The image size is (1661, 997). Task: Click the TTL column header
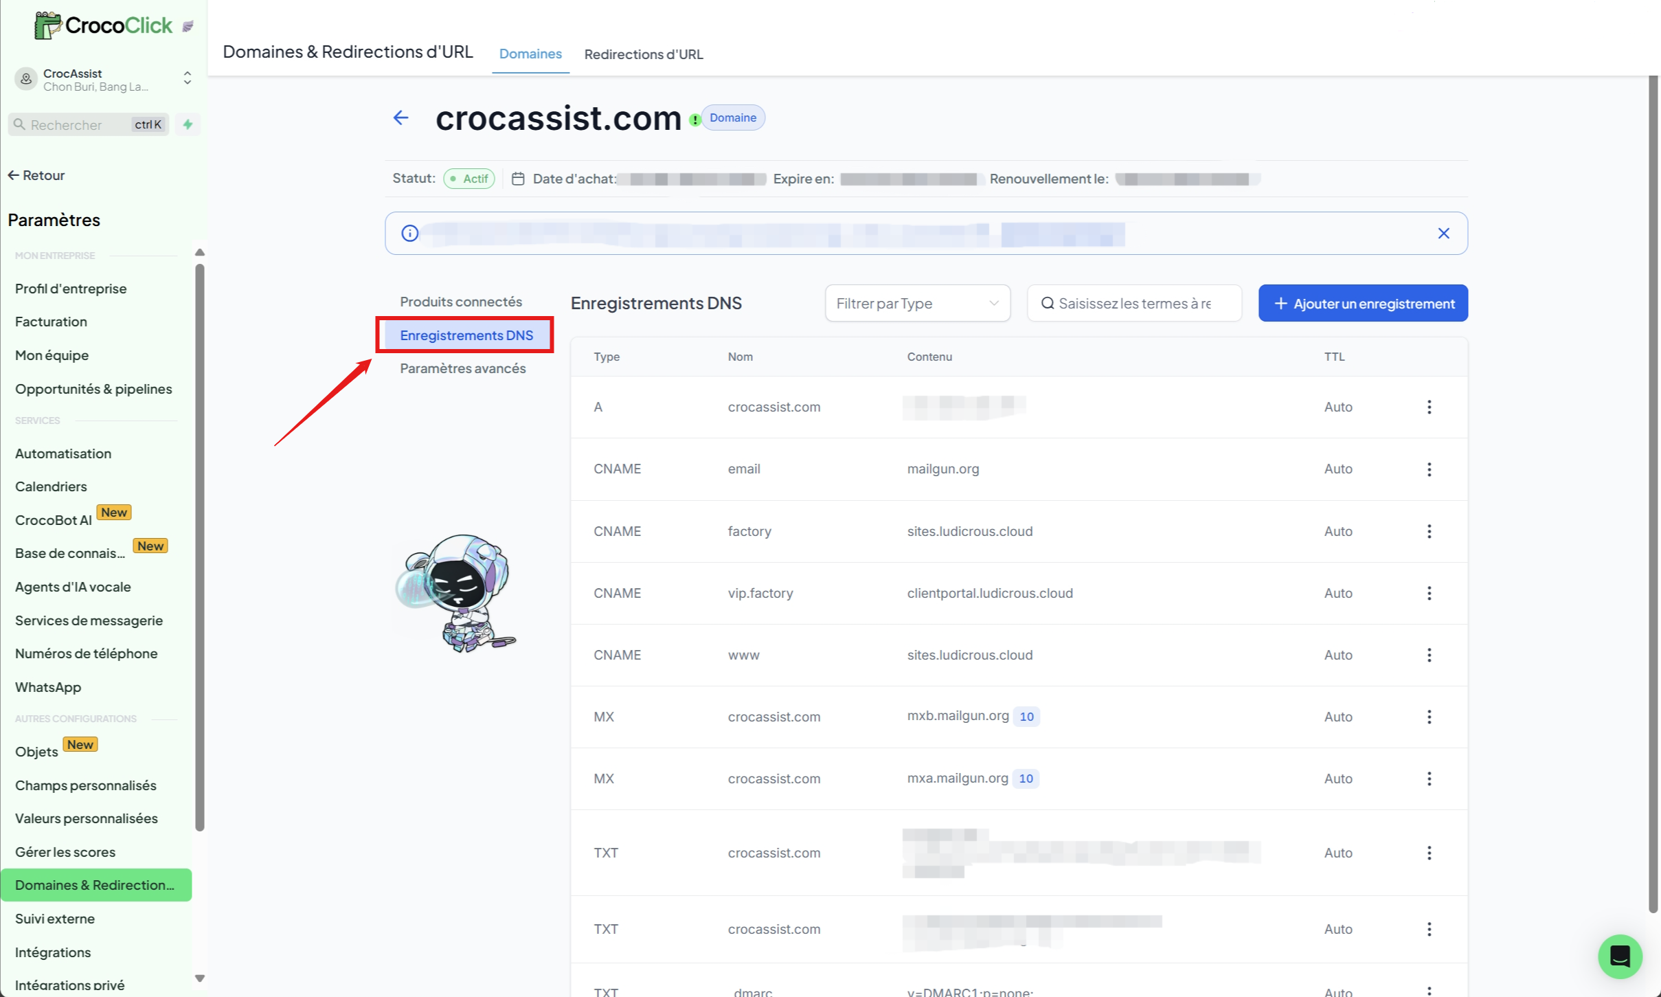tap(1334, 357)
